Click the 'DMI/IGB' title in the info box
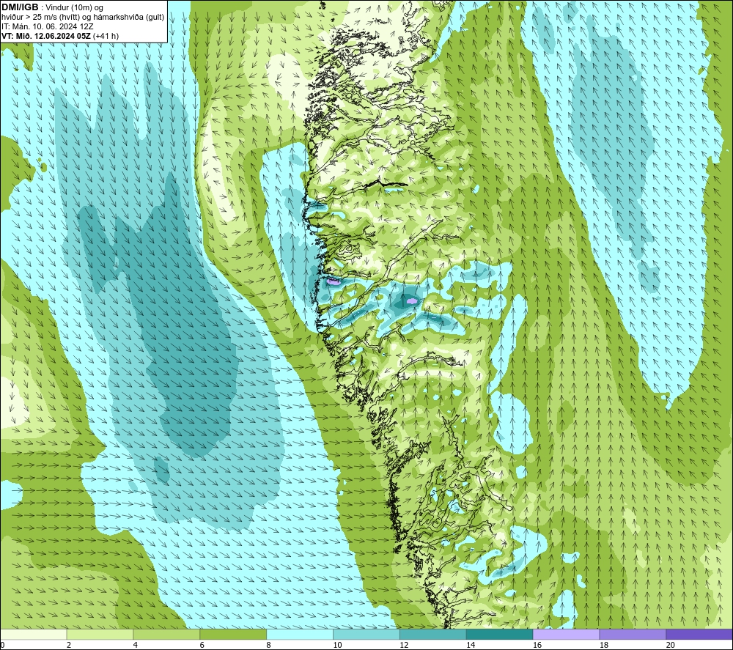The height and width of the screenshot is (650, 733). click(x=20, y=7)
